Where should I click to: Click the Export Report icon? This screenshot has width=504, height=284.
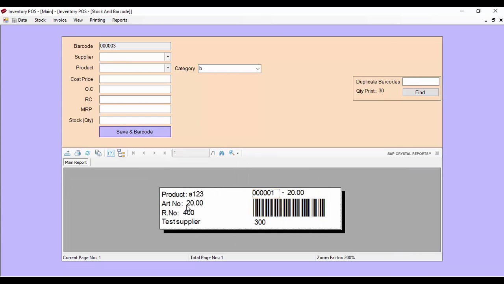tap(67, 153)
